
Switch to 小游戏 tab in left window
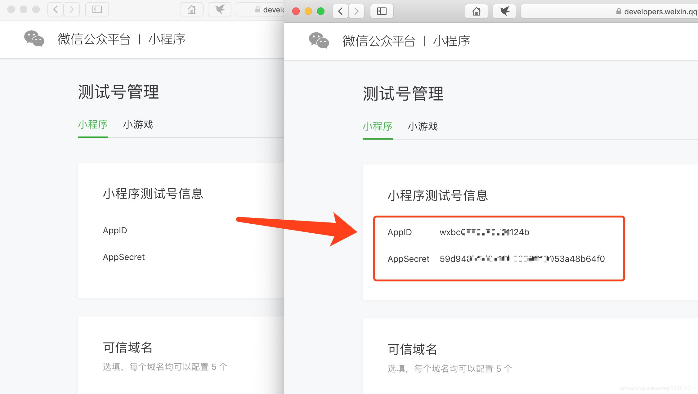[x=138, y=124]
